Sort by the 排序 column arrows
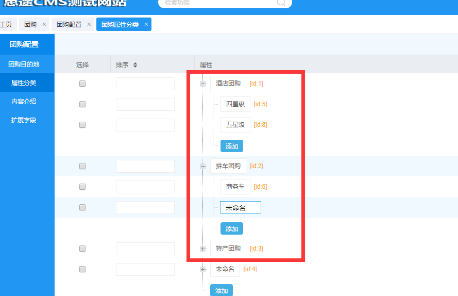Image resolution: width=458 pixels, height=296 pixels. (x=135, y=65)
